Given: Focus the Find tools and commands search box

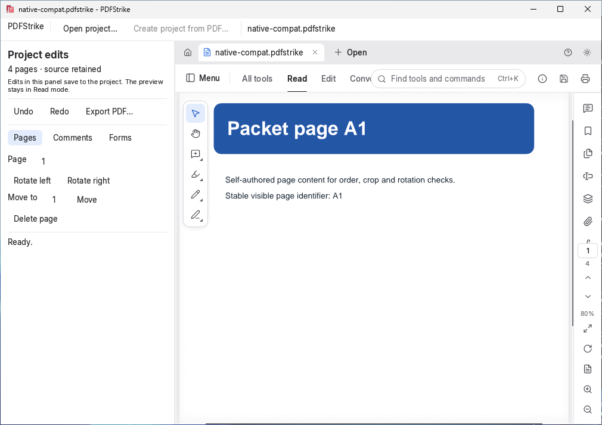Looking at the screenshot, I should click(x=448, y=79).
